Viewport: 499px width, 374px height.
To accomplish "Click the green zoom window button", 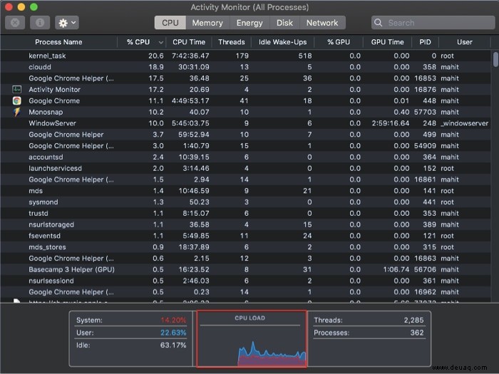I will 34,6.
